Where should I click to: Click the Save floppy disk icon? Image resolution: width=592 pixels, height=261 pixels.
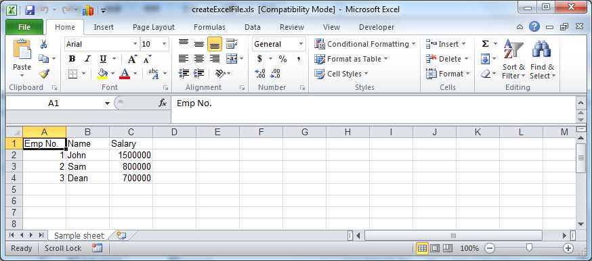(30, 10)
